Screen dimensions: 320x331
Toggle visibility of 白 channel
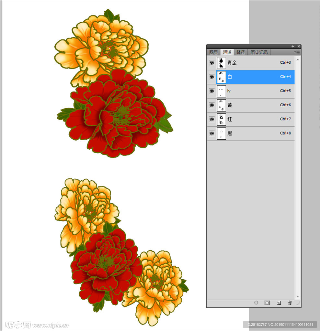pyautogui.click(x=211, y=77)
